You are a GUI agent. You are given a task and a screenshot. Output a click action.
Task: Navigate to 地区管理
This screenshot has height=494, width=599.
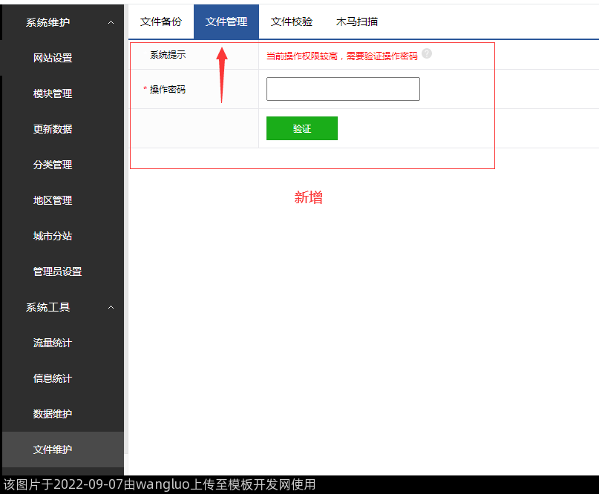[53, 200]
